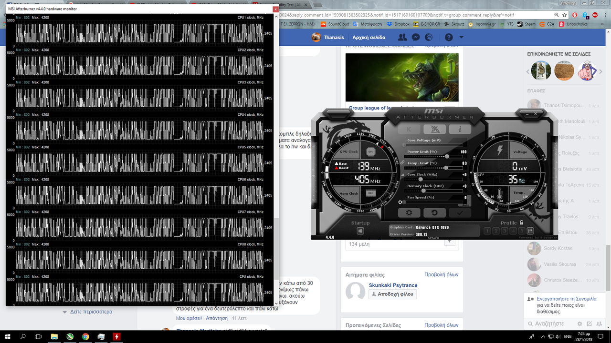Open Dropbox bookmark

(398, 24)
